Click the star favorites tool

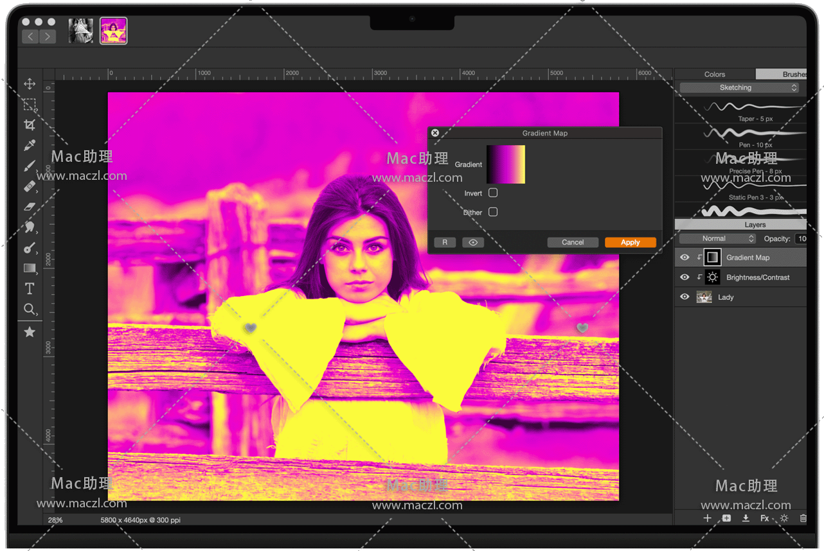(x=30, y=332)
